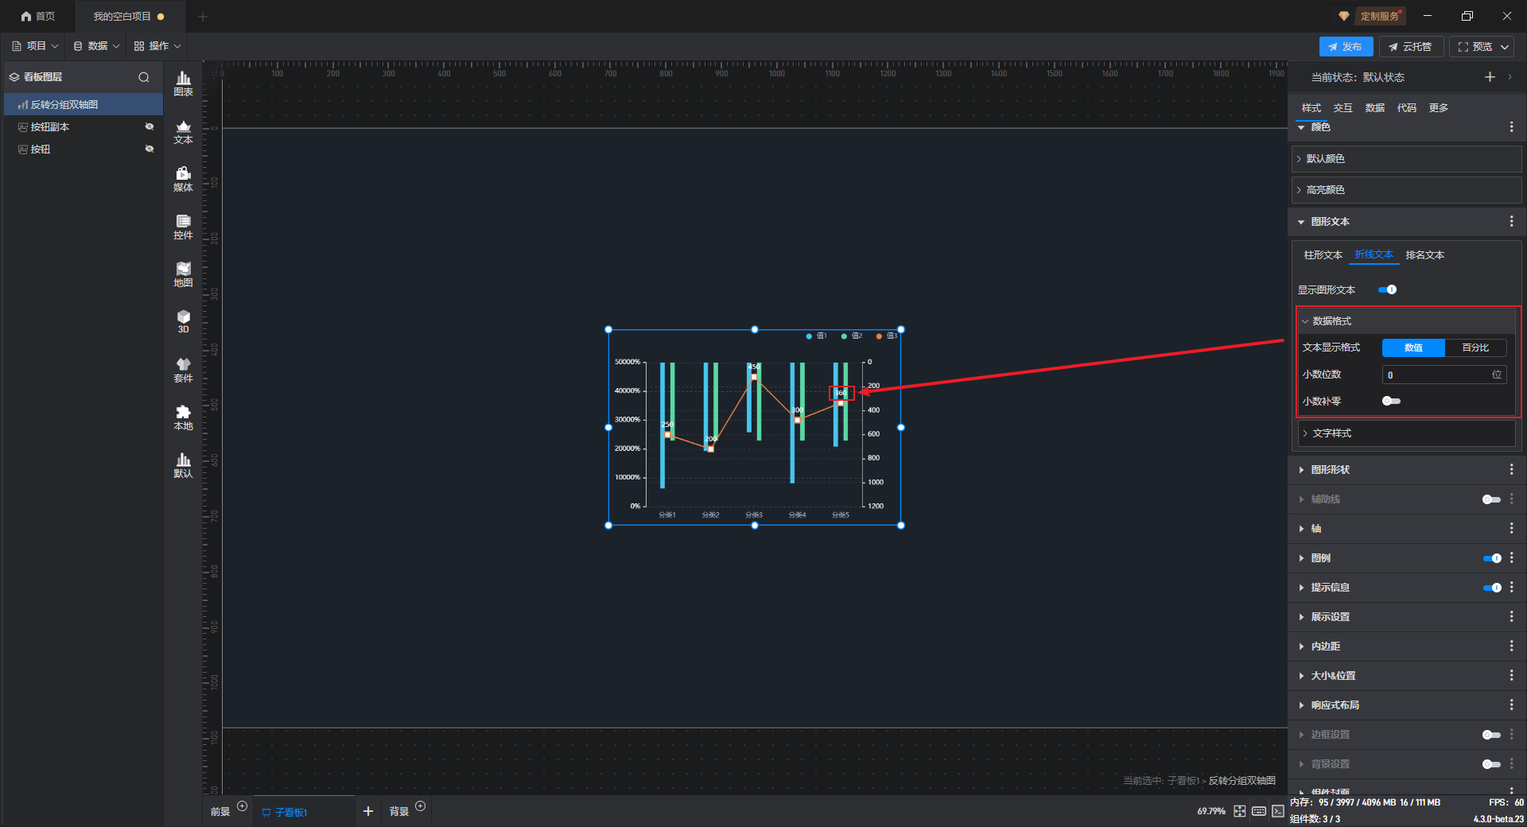Screen dimensions: 1527x827
Task: Open the 操作 operations menu
Action: [x=157, y=46]
